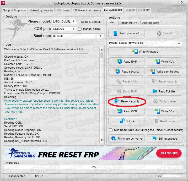The image size is (188, 181).
Task: Open the COM port dropdown
Action: click(64, 29)
